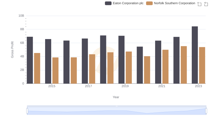Click the zoom area select icon

199,4
